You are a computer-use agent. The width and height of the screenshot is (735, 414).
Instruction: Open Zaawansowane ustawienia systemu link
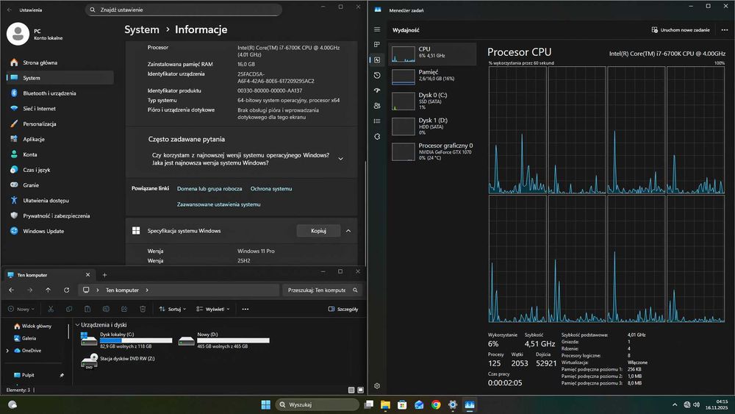(218, 204)
